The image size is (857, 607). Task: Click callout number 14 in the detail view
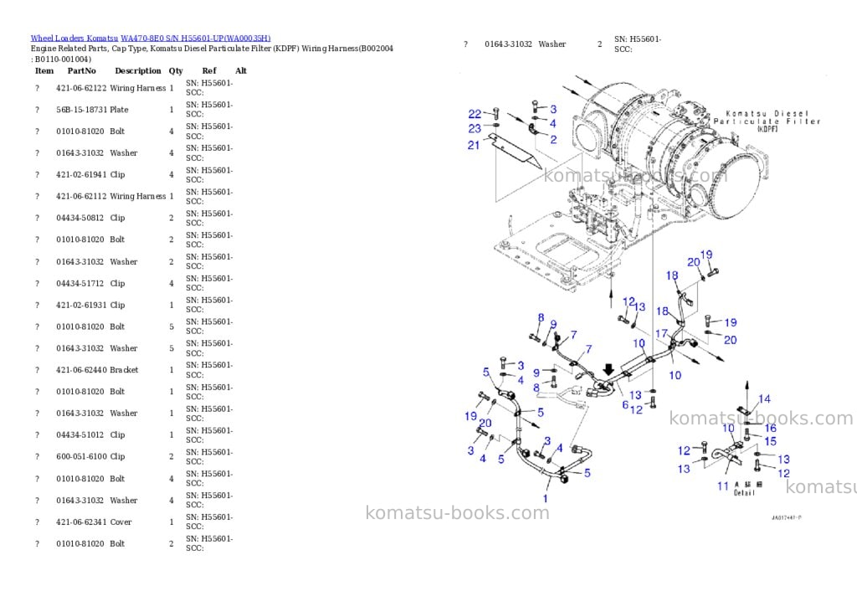click(764, 399)
